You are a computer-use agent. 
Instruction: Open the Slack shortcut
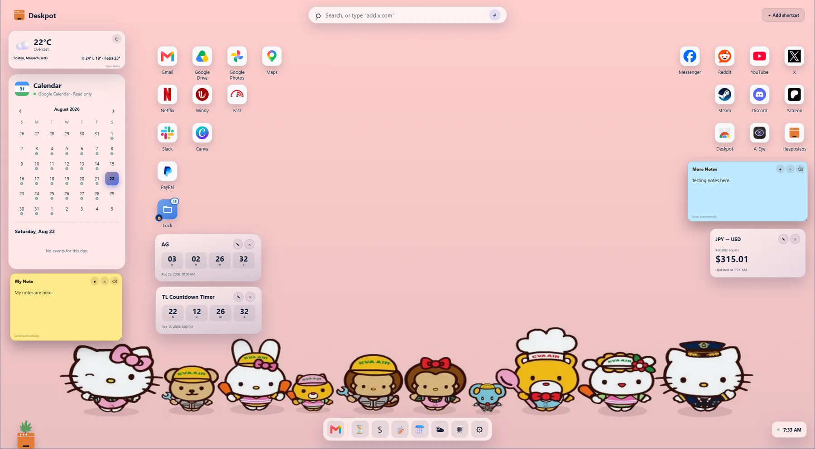(167, 133)
